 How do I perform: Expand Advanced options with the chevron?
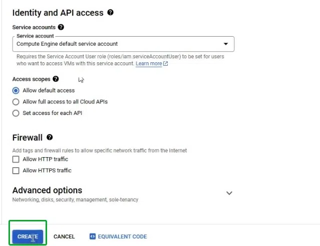[x=229, y=193]
